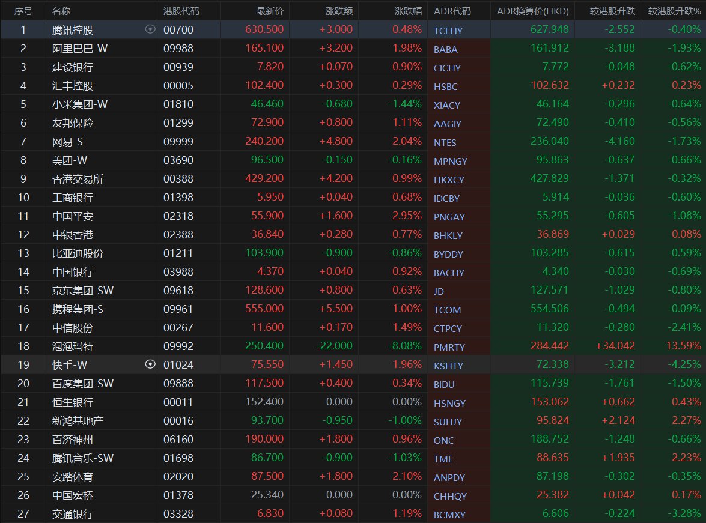Screen dimensions: 706x523
Task: Click ADR code BIDU for 百度集团-SW
Action: (x=444, y=384)
